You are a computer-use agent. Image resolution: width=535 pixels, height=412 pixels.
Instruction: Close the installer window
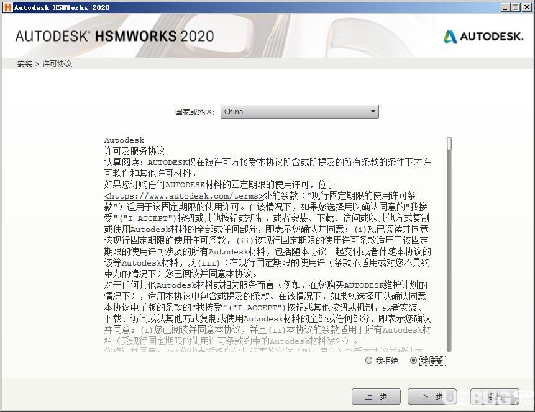527,7
